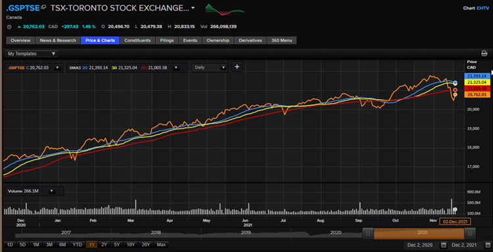
Task: Click the red 21,003.38 SMA50 price tag
Action: (477, 88)
